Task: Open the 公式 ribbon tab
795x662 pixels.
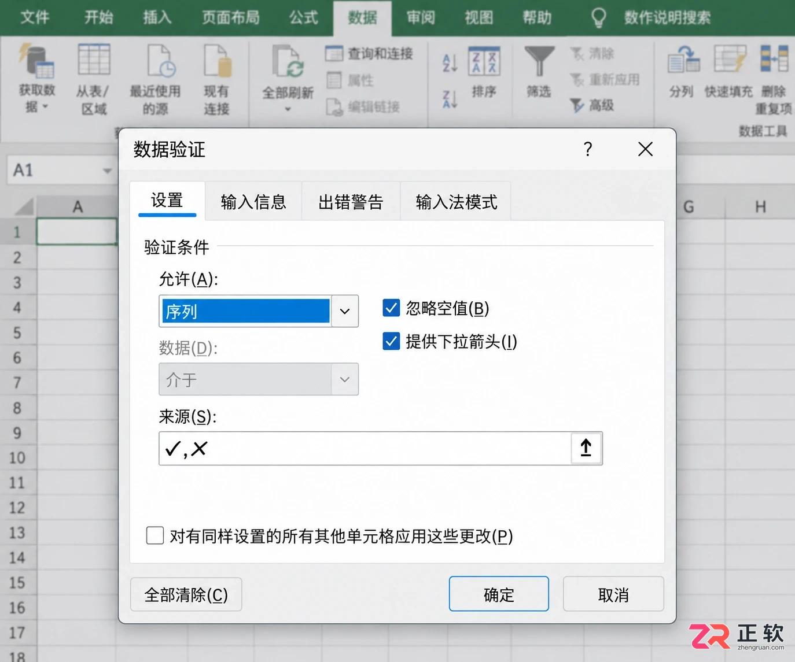Action: (304, 18)
